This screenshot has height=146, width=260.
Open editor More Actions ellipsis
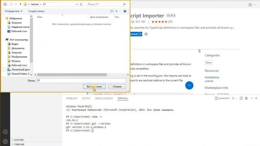point(256,5)
